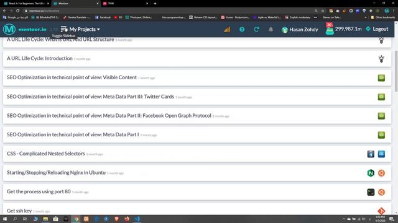Viewport: 398px width, 223px height.
Task: Open the My Projects dropdown
Action: pos(85,29)
